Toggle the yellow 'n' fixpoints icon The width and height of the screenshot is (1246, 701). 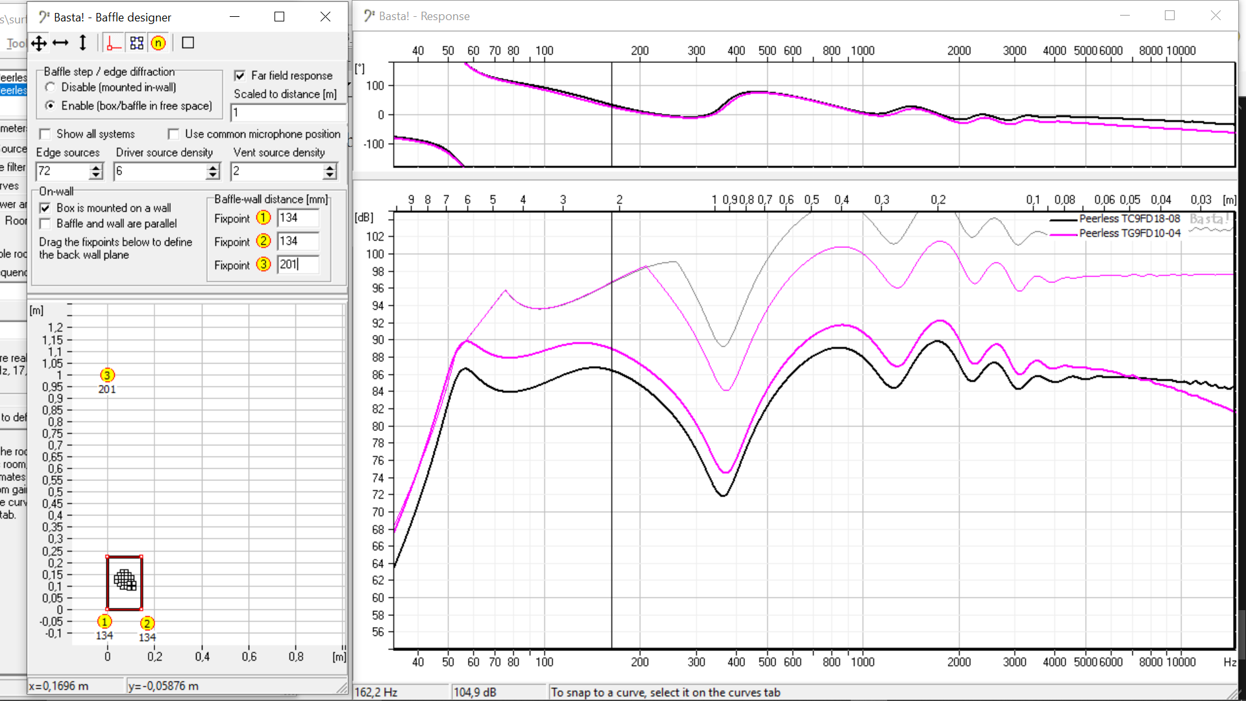click(158, 43)
